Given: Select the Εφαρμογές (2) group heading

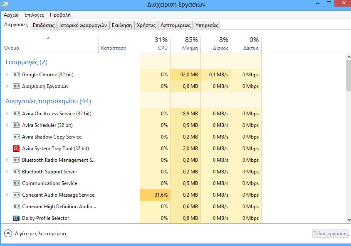Looking at the screenshot, I should coord(27,62).
